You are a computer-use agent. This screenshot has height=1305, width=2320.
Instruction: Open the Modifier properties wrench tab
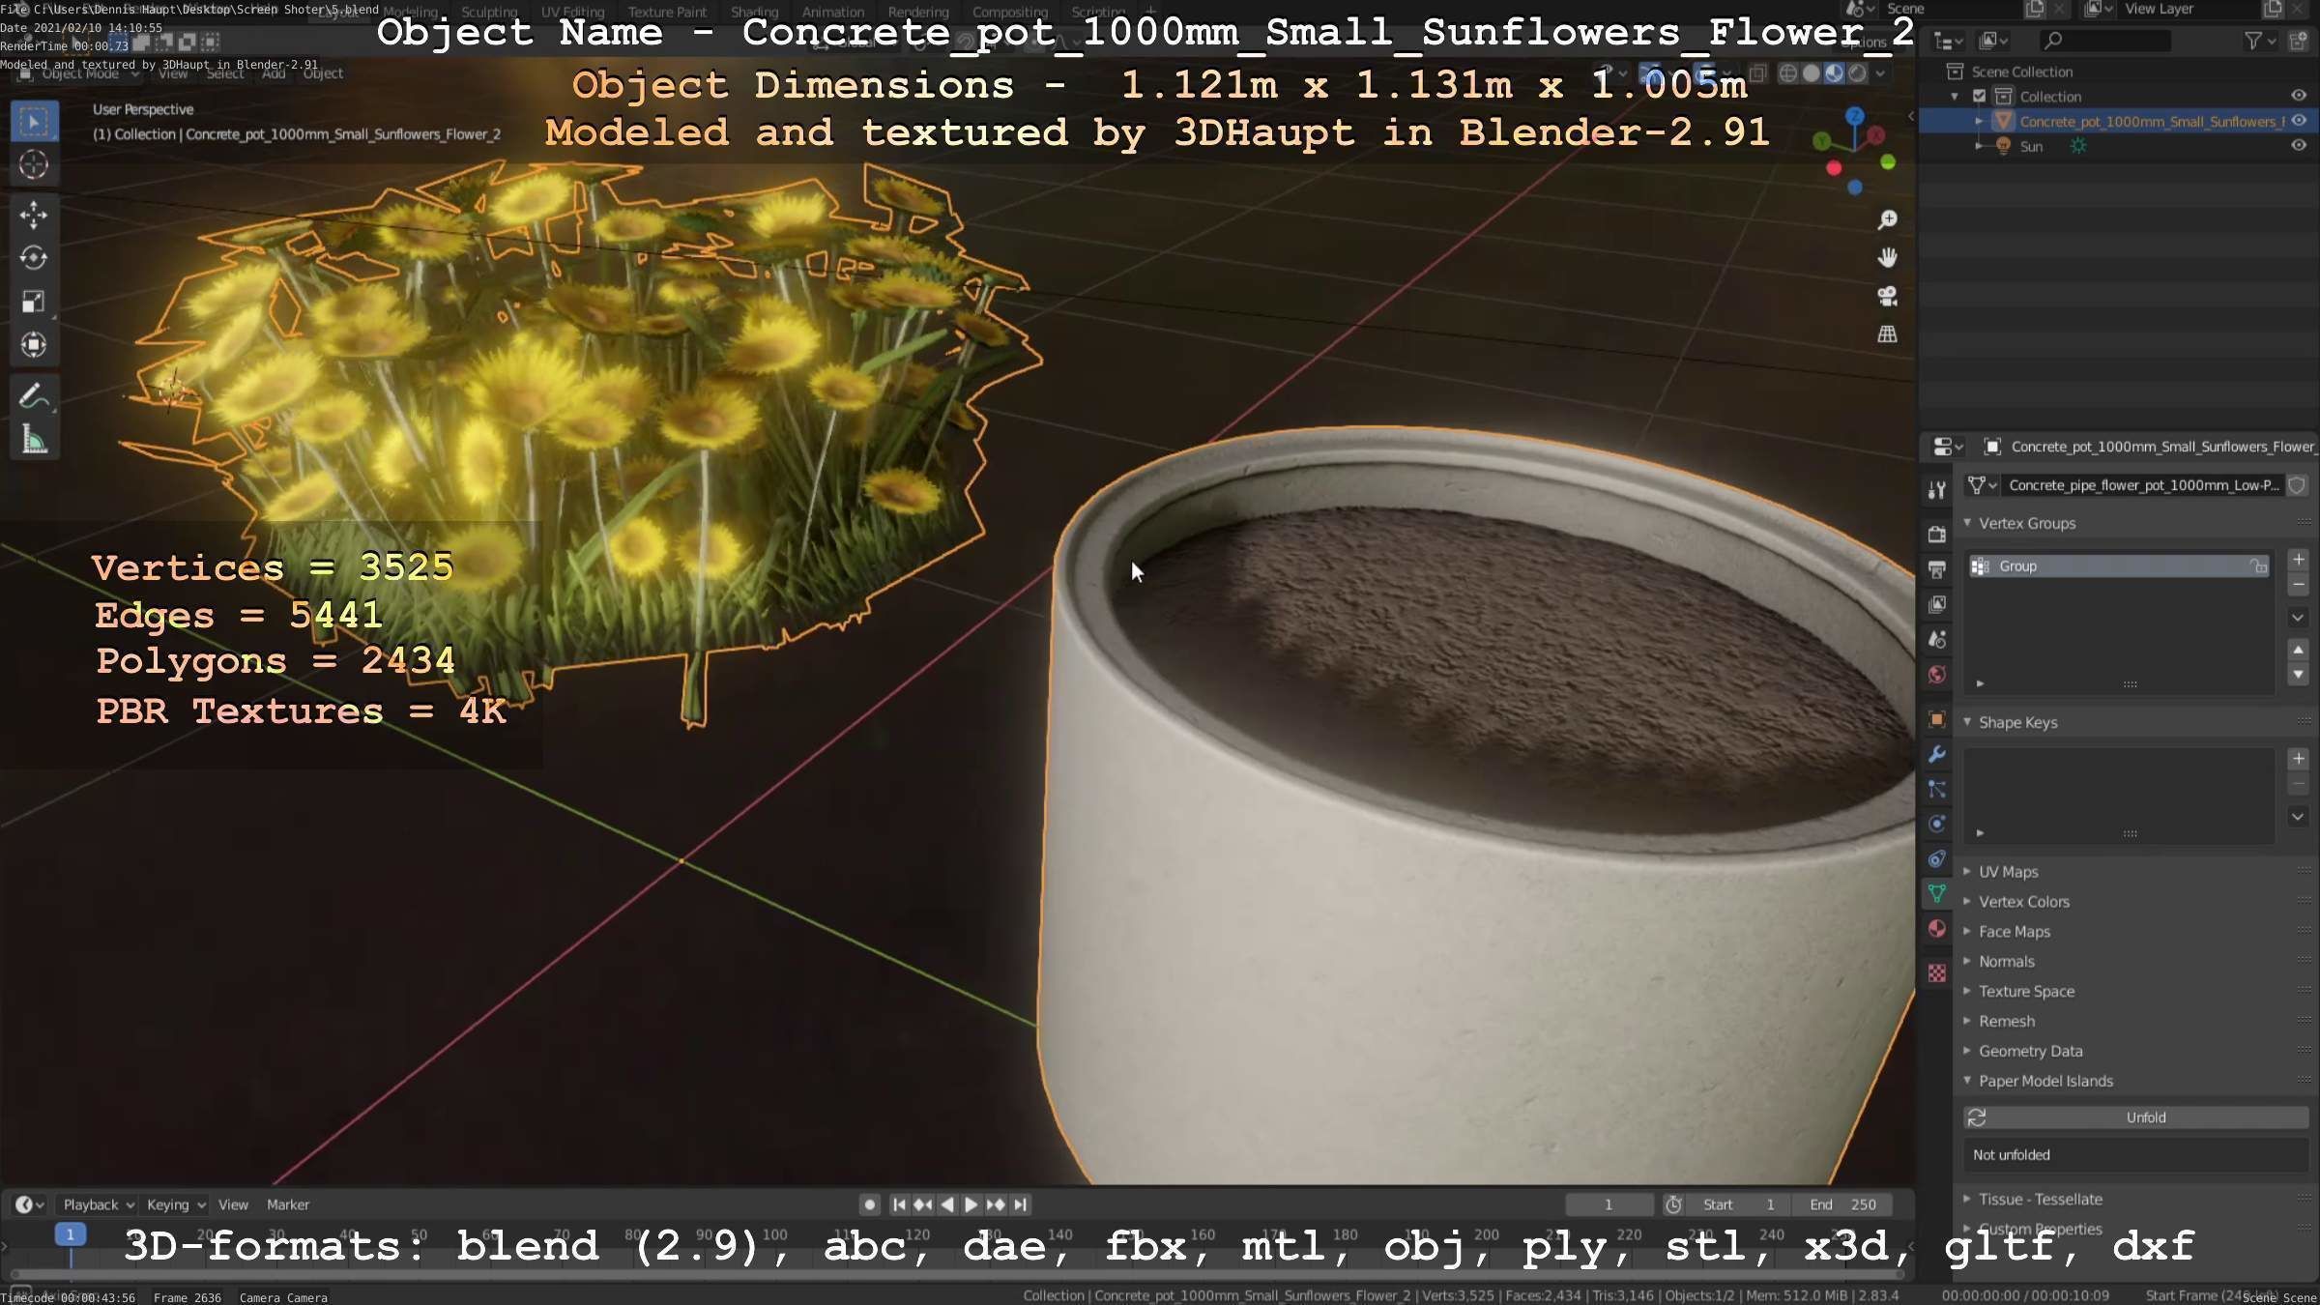(1936, 754)
